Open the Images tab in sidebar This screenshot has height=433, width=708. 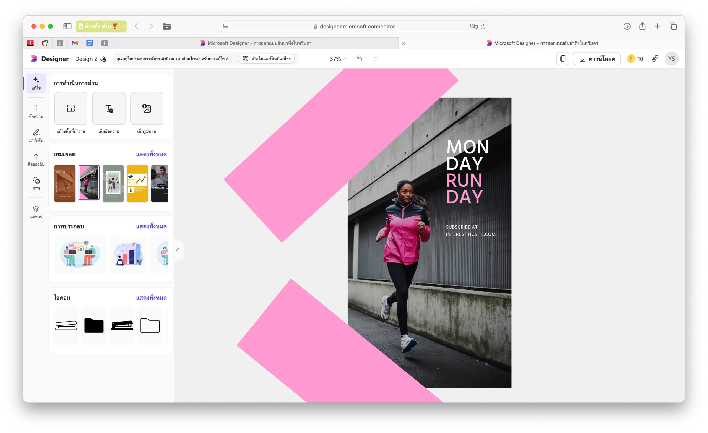(36, 183)
